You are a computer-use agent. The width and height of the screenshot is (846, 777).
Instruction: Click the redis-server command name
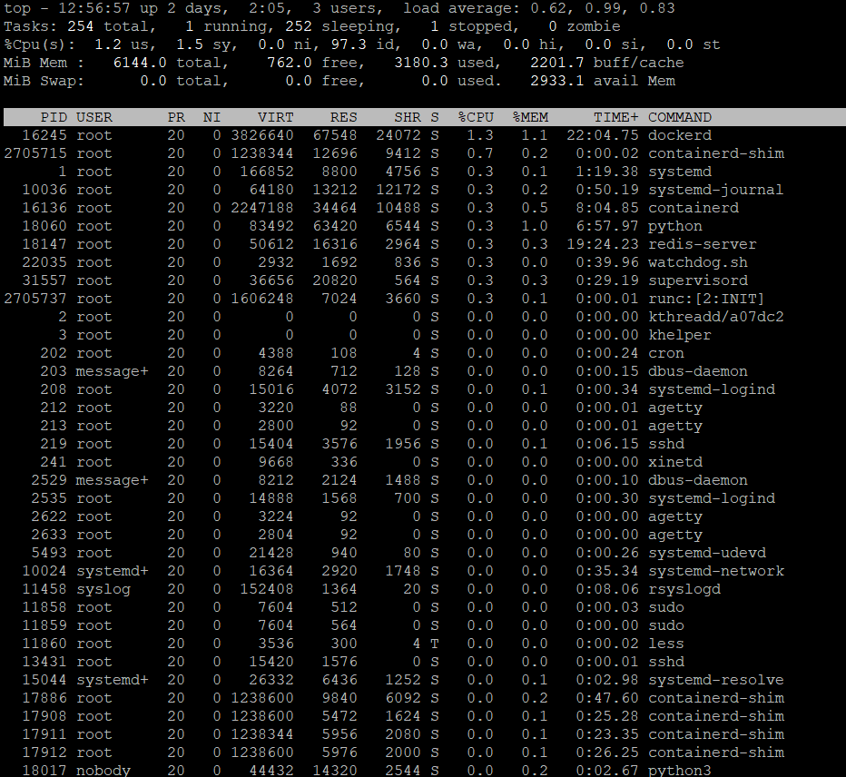pos(702,244)
